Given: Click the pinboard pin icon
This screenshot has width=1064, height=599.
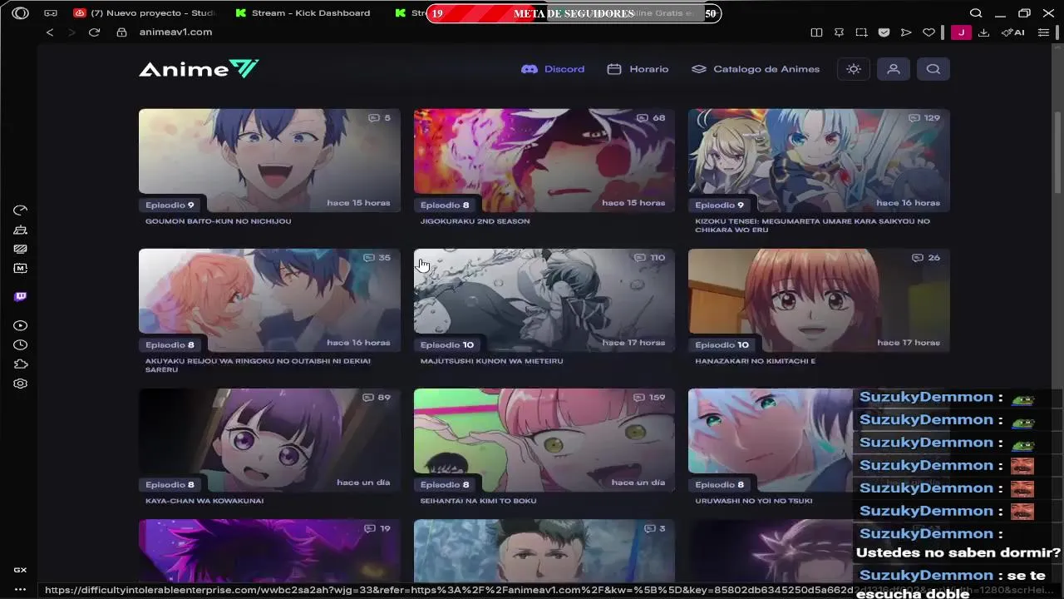Looking at the screenshot, I should (x=839, y=32).
